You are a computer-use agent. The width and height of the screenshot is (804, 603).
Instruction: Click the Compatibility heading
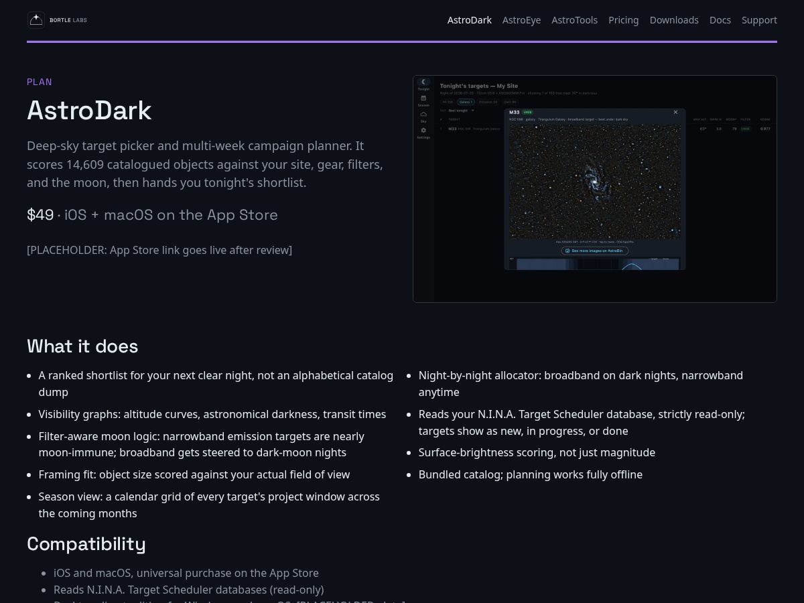click(x=86, y=543)
